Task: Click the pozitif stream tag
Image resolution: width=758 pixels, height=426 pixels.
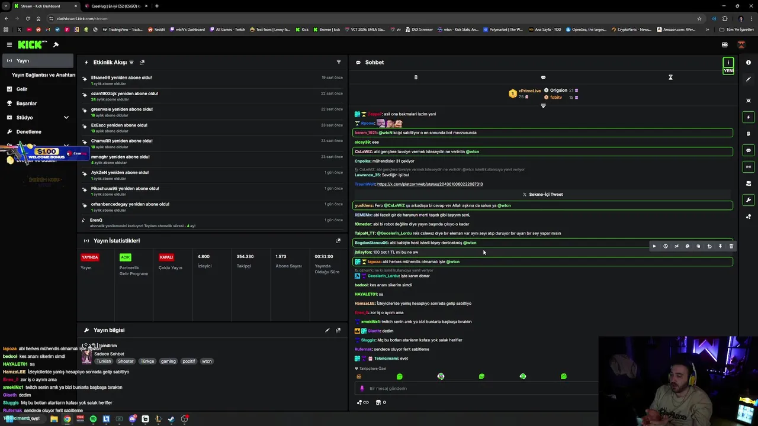Action: tap(188, 361)
